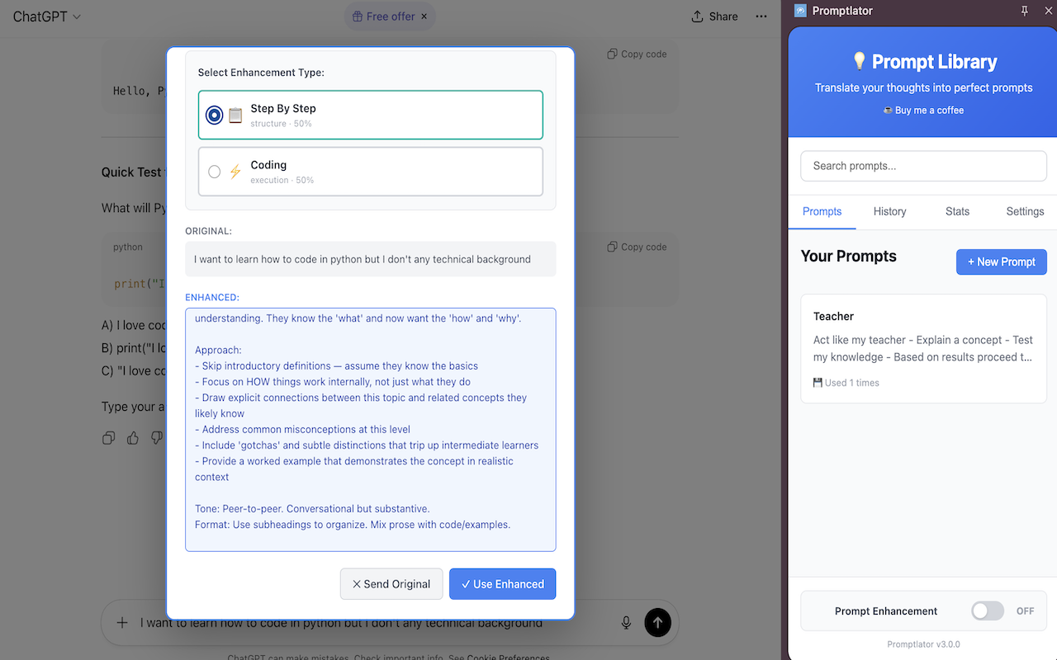Click 'Address common misconceptions at this level' line

302,429
